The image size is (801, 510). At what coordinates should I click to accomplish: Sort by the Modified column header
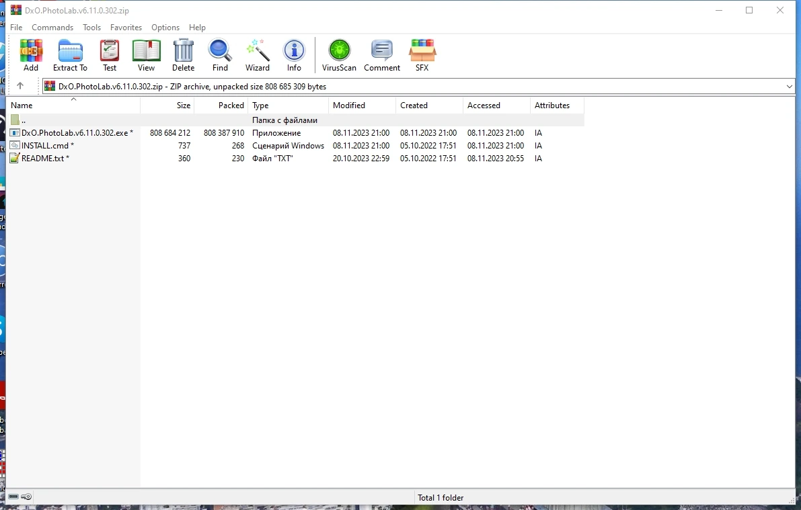[x=363, y=105]
